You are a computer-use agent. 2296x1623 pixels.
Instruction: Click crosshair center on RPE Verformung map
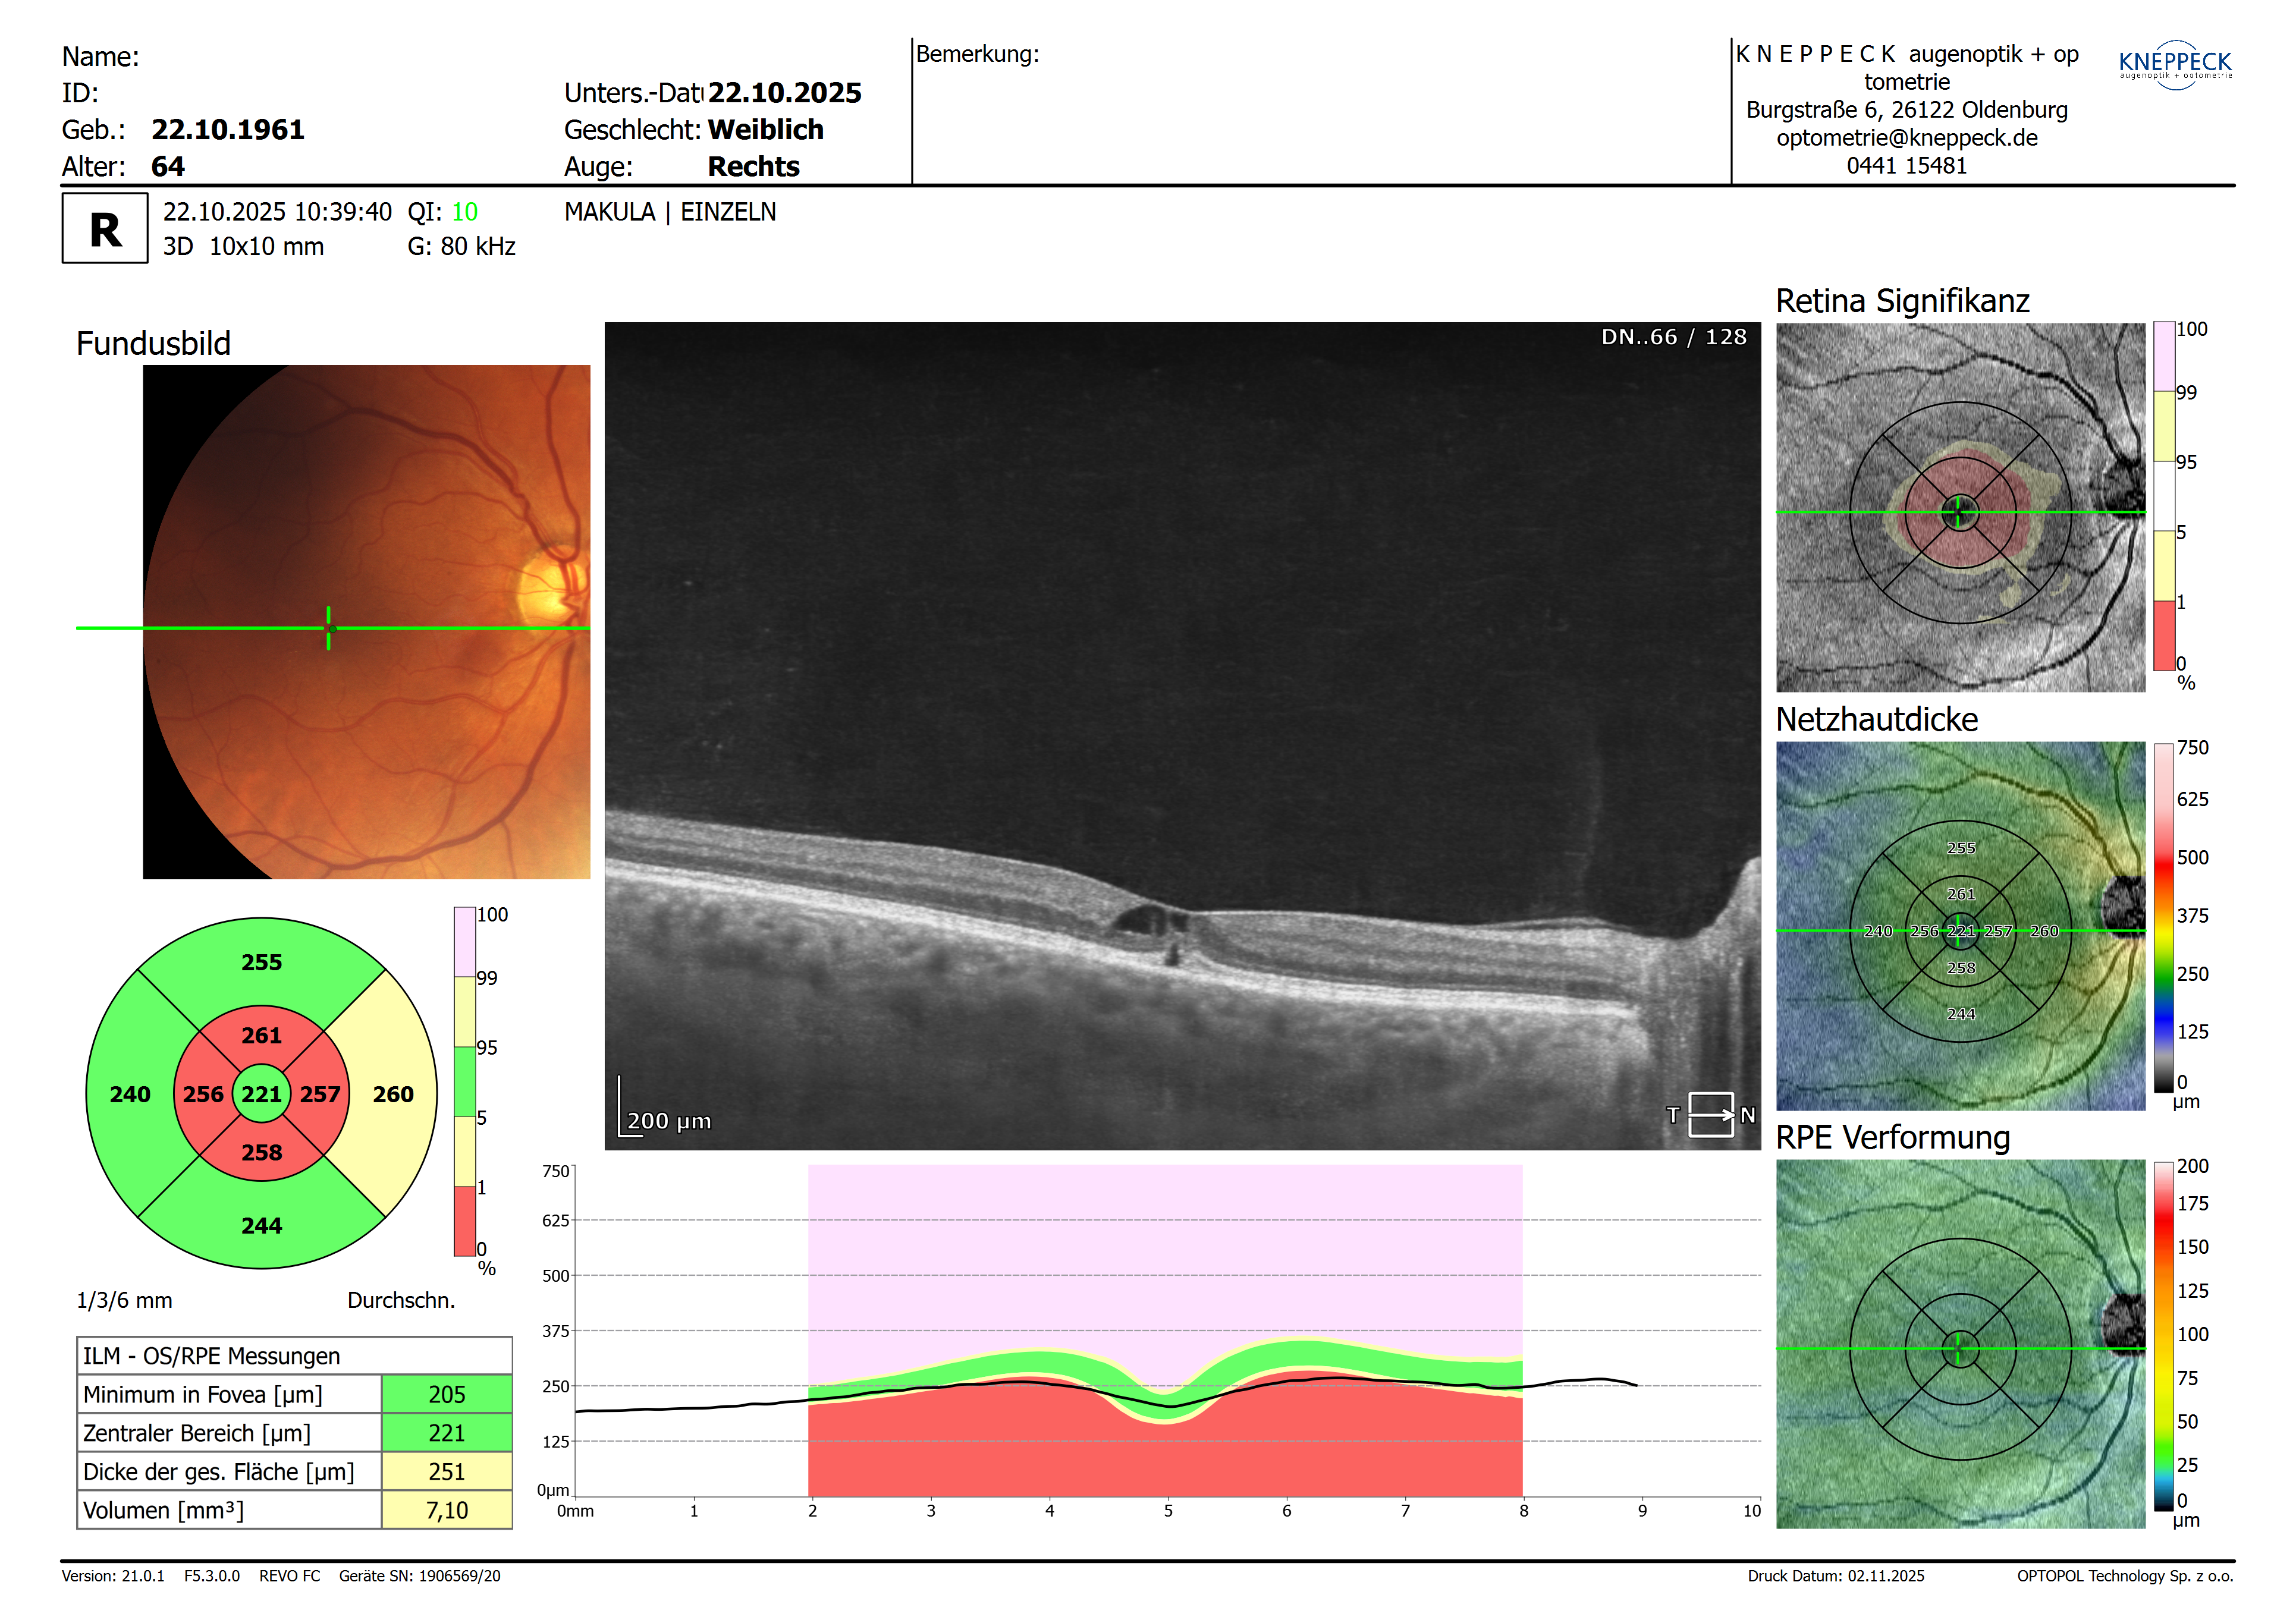click(1958, 1348)
